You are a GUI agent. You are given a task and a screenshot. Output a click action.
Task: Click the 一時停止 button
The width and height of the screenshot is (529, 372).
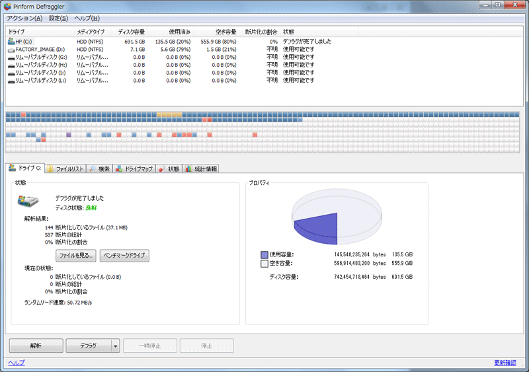(150, 346)
